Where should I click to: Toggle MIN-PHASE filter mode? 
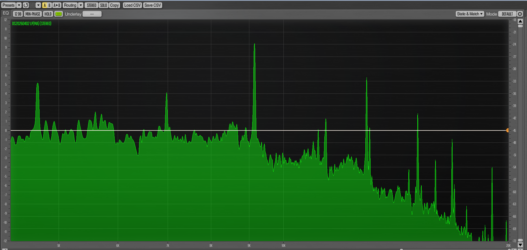(x=33, y=14)
